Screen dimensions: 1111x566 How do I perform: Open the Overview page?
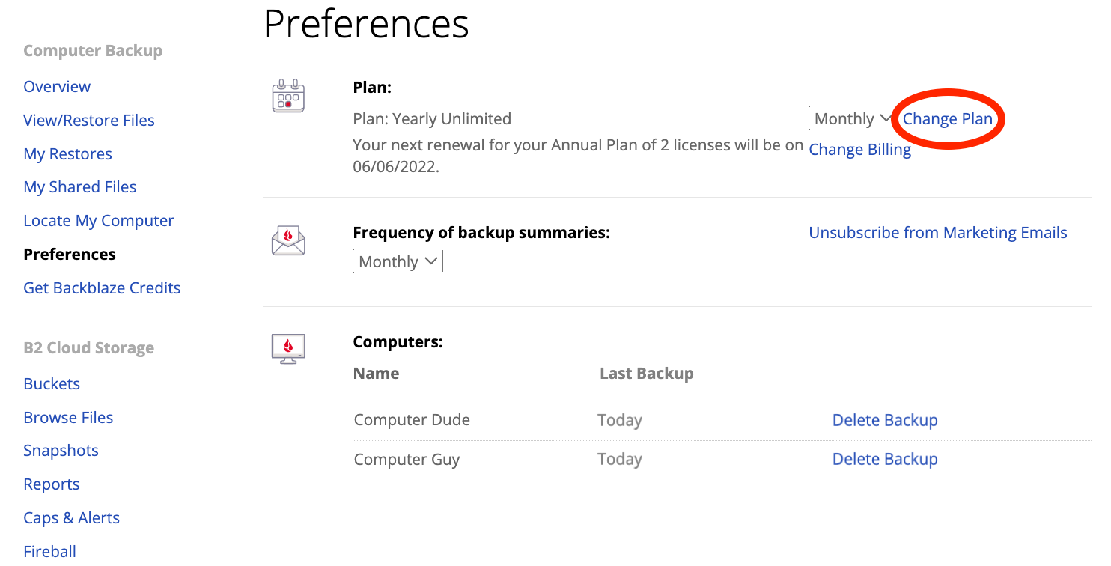pyautogui.click(x=57, y=86)
